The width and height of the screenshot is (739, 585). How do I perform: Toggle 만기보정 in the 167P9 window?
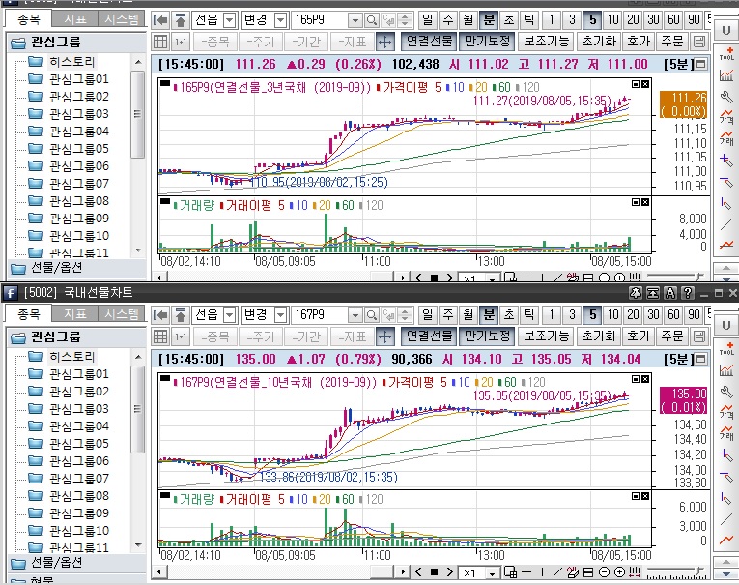[488, 336]
